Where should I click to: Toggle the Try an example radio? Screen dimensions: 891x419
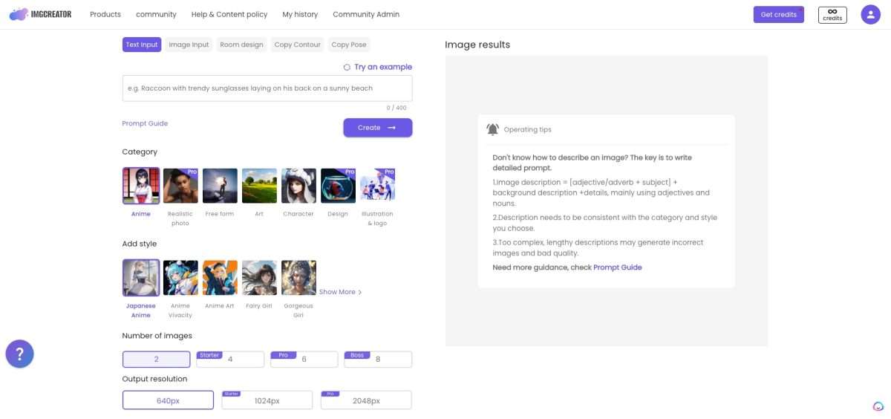click(x=347, y=67)
